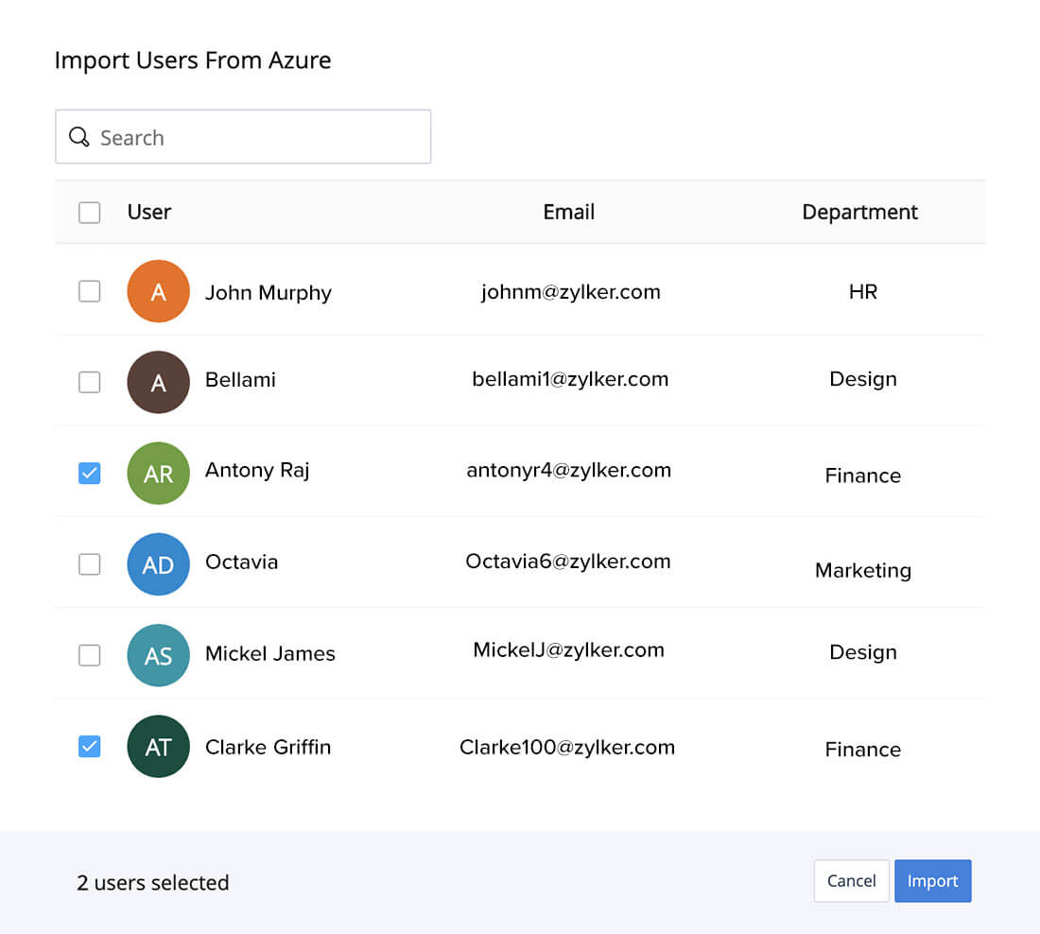
Task: Uncheck Antony Raj's selected checkbox
Action: click(x=89, y=473)
